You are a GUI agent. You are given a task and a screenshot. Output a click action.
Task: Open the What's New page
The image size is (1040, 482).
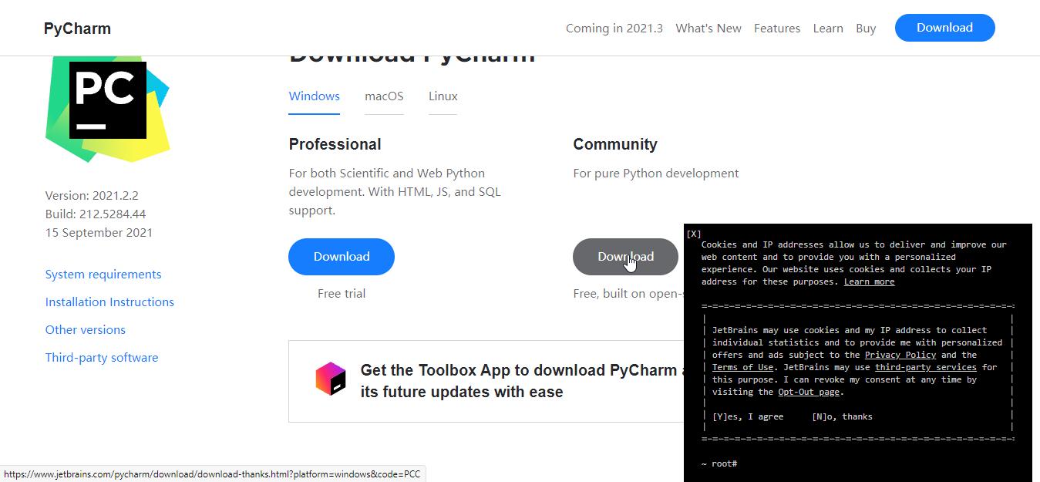tap(708, 28)
